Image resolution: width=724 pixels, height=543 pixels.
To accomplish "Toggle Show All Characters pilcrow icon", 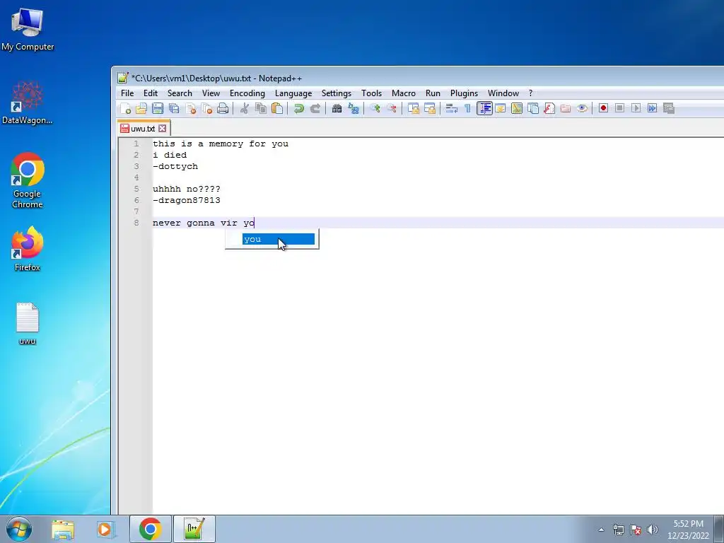I will [468, 108].
